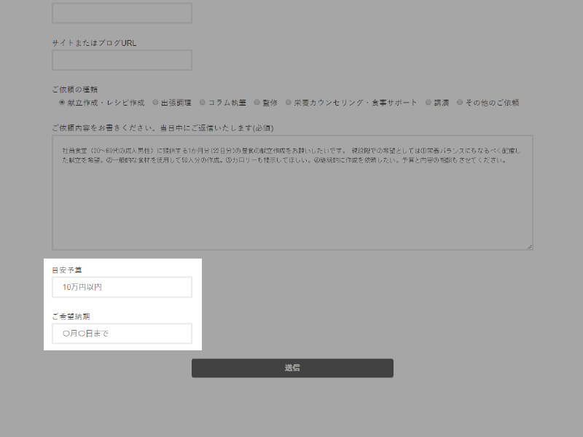The height and width of the screenshot is (437, 583).
Task: Focus the ご依頼内容 message textarea
Action: (292, 192)
